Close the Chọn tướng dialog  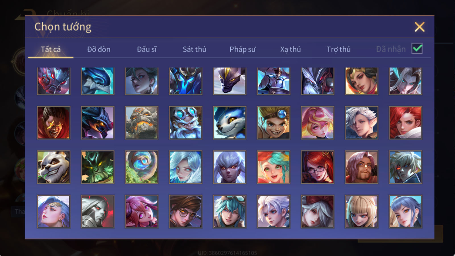(419, 27)
